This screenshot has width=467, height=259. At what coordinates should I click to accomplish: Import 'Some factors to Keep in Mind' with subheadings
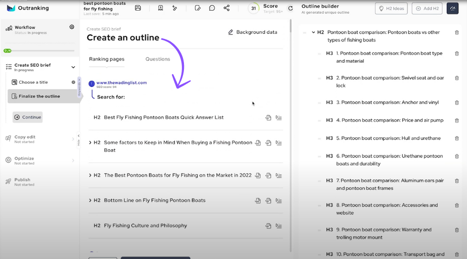(x=258, y=143)
